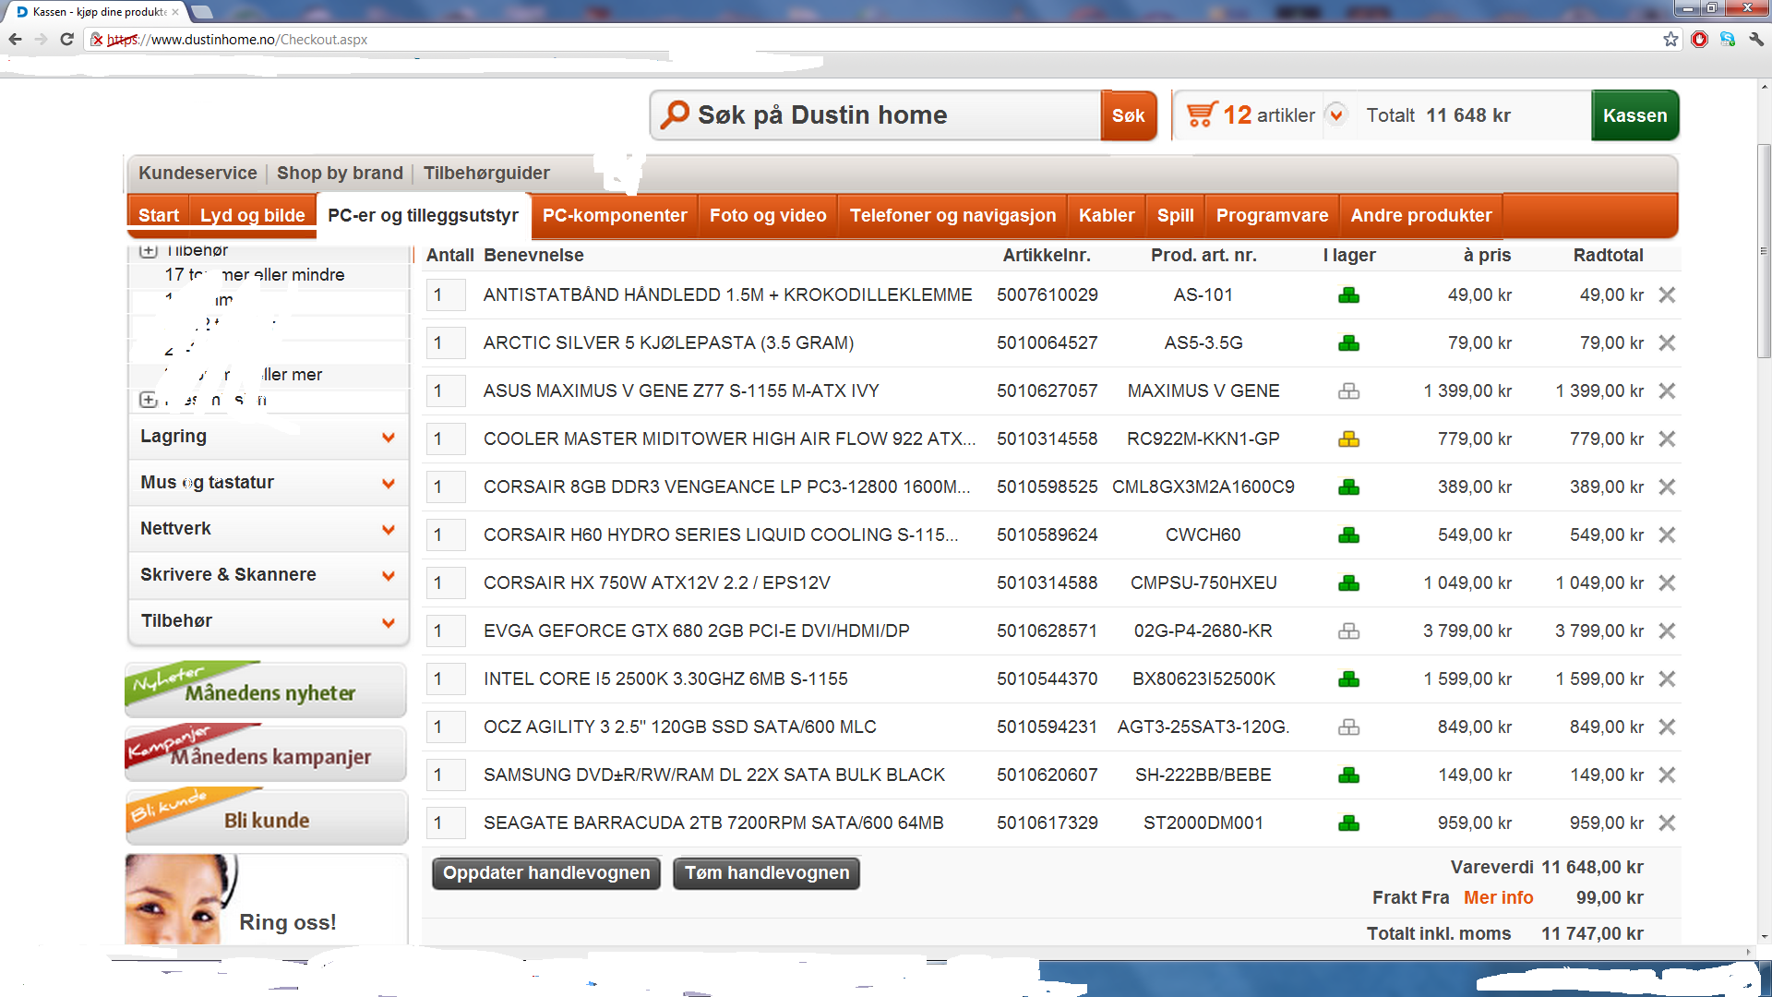
Task: Click the green Kassen checkout button
Action: pos(1634,115)
